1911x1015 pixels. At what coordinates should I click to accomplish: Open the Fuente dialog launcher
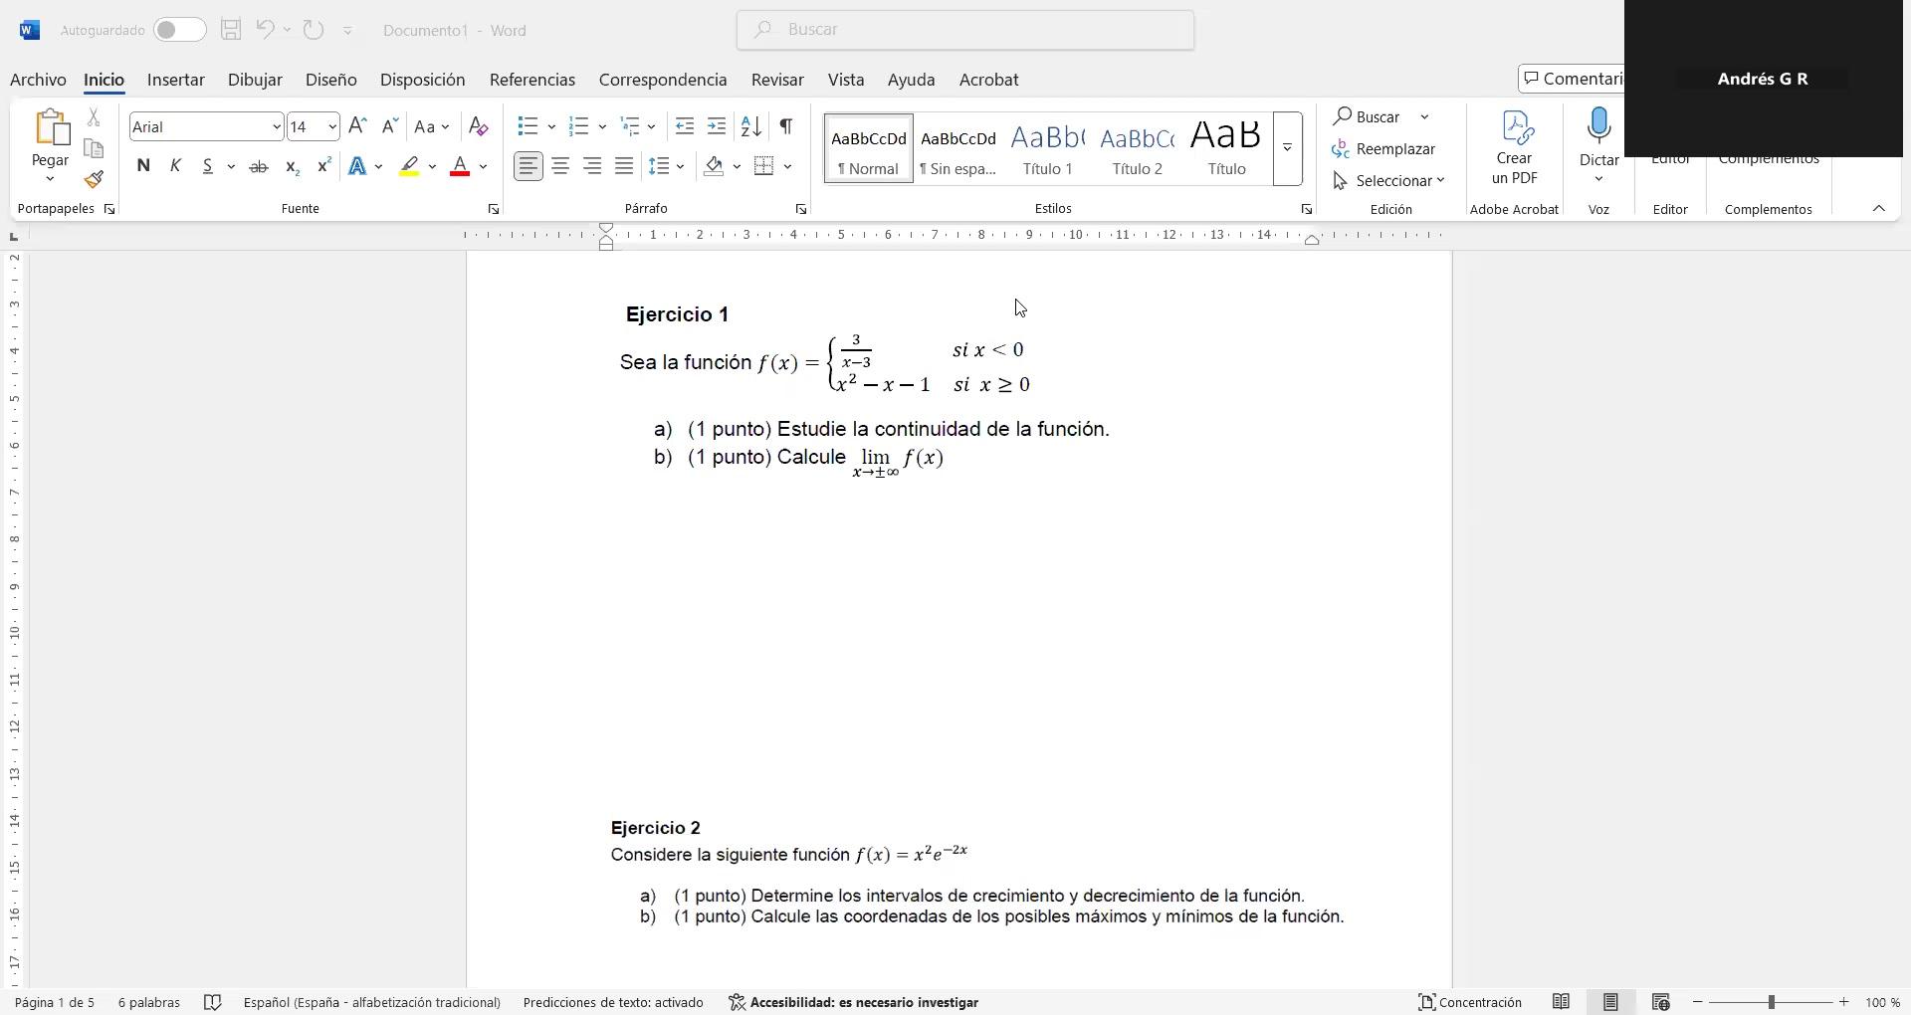point(493,209)
